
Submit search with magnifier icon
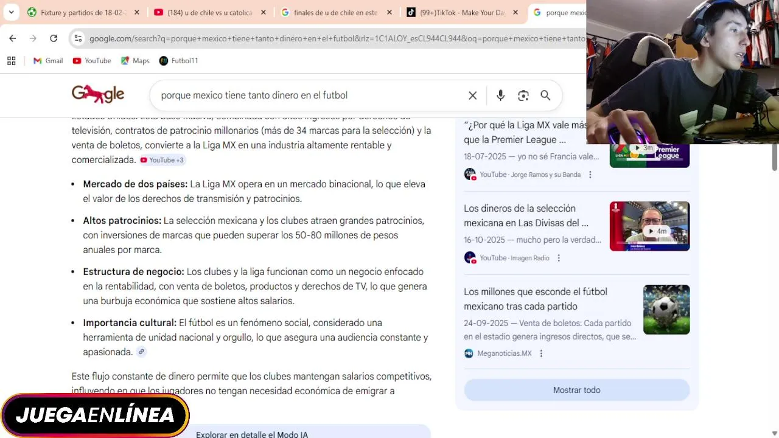(x=545, y=96)
